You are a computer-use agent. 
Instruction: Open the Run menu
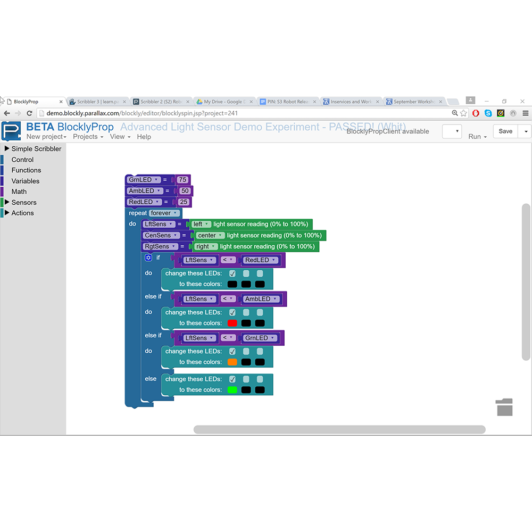coord(477,136)
